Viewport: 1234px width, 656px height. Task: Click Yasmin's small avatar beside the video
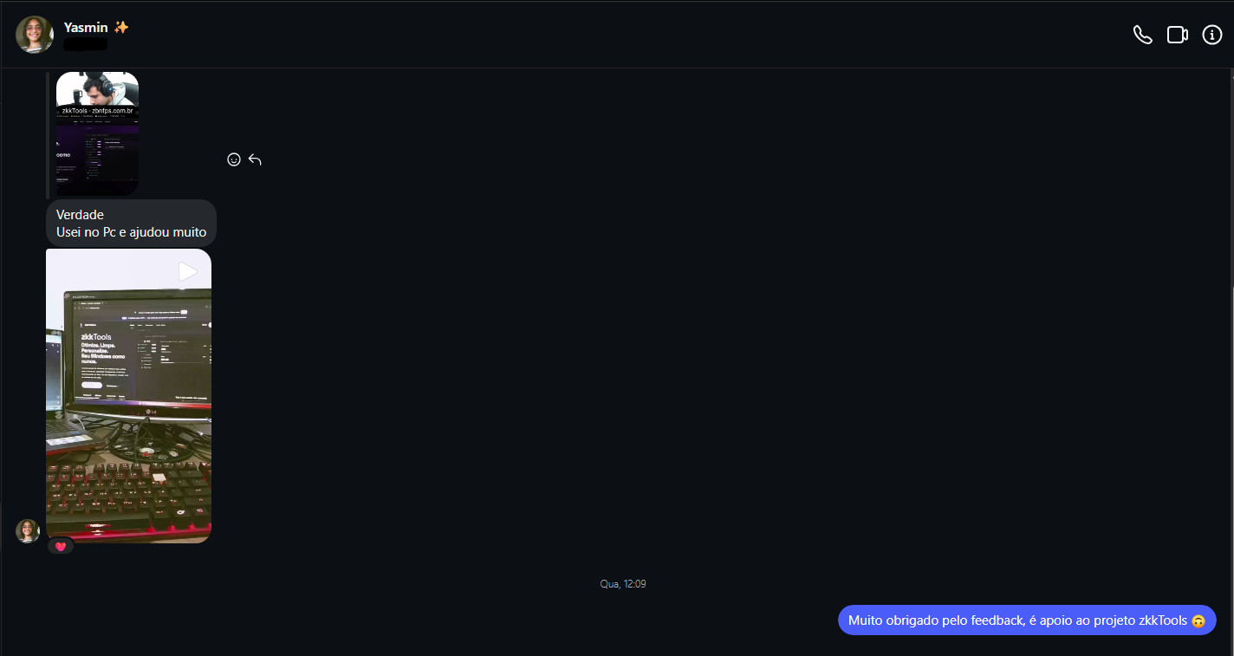point(28,531)
